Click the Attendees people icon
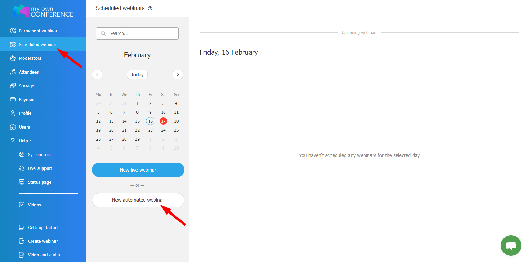529x262 pixels. tap(13, 72)
